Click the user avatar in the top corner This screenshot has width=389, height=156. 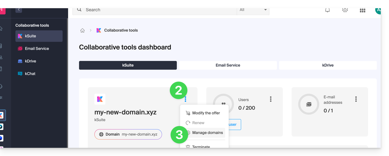[378, 10]
